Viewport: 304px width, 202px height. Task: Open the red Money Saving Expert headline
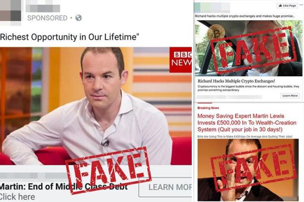(x=247, y=123)
